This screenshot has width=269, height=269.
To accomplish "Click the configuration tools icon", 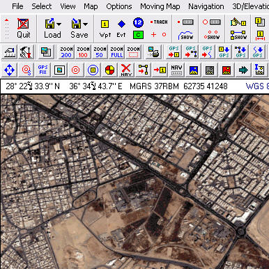I will pyautogui.click(x=26, y=52).
